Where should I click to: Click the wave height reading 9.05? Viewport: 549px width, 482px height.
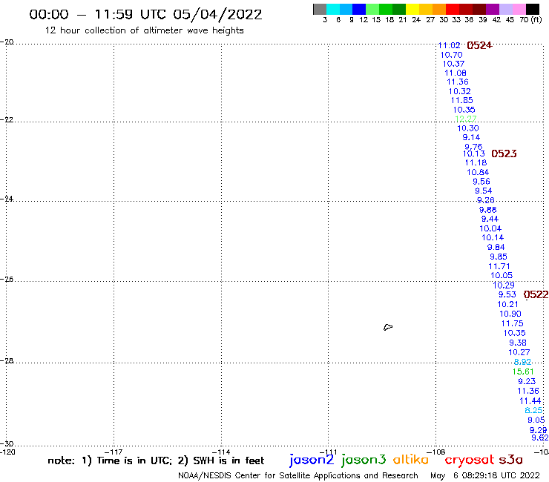pos(536,420)
